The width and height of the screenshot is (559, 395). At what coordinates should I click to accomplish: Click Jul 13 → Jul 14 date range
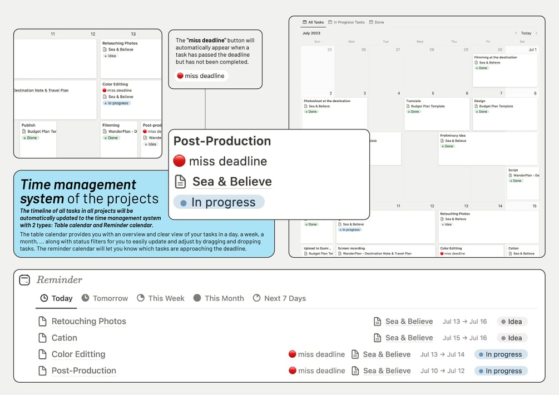(x=442, y=354)
